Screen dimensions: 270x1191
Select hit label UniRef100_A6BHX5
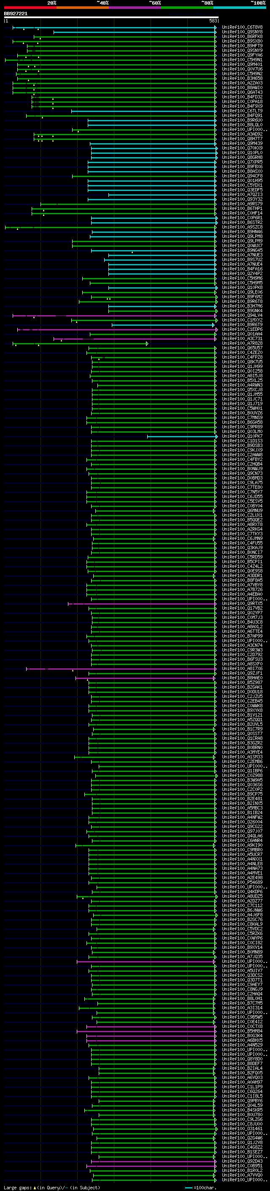pyautogui.click(x=242, y=1040)
